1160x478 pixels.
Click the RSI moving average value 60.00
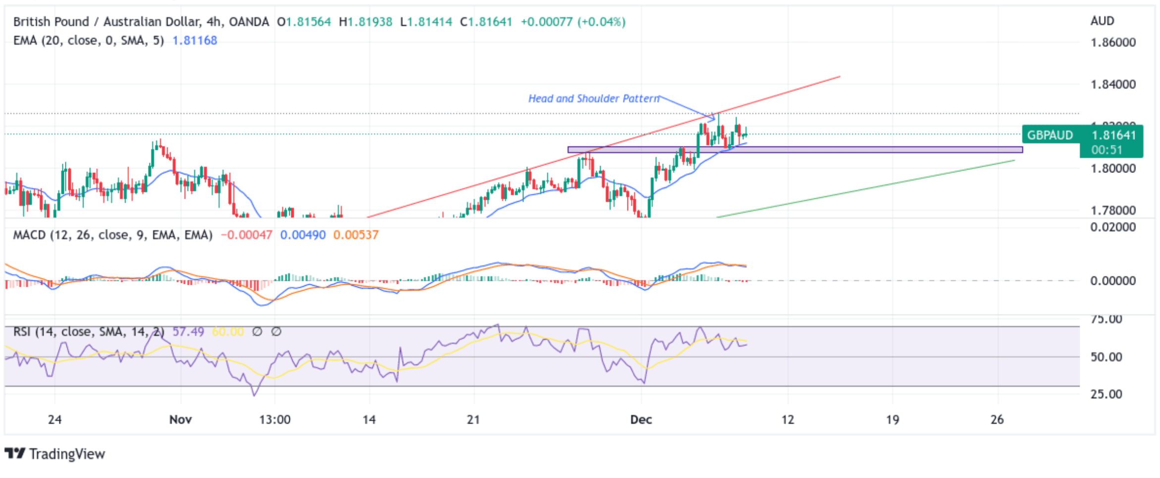pos(228,331)
